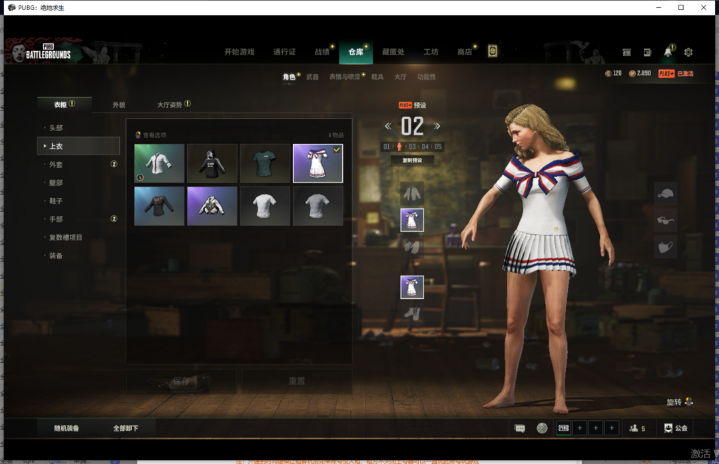
Task: Click the G-Coin 120 balance
Action: pyautogui.click(x=613, y=73)
